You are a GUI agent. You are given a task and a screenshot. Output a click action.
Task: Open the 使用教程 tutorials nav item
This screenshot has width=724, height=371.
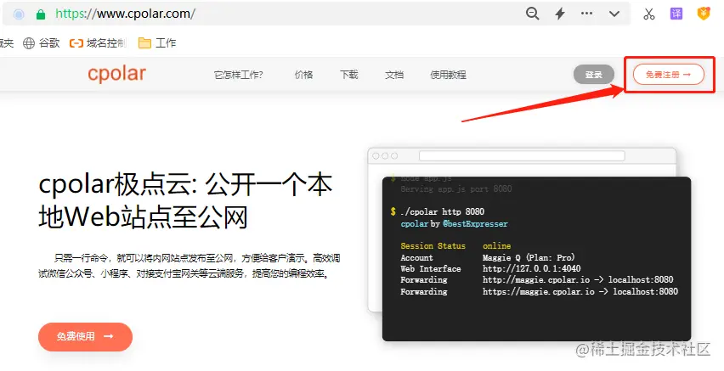point(448,75)
